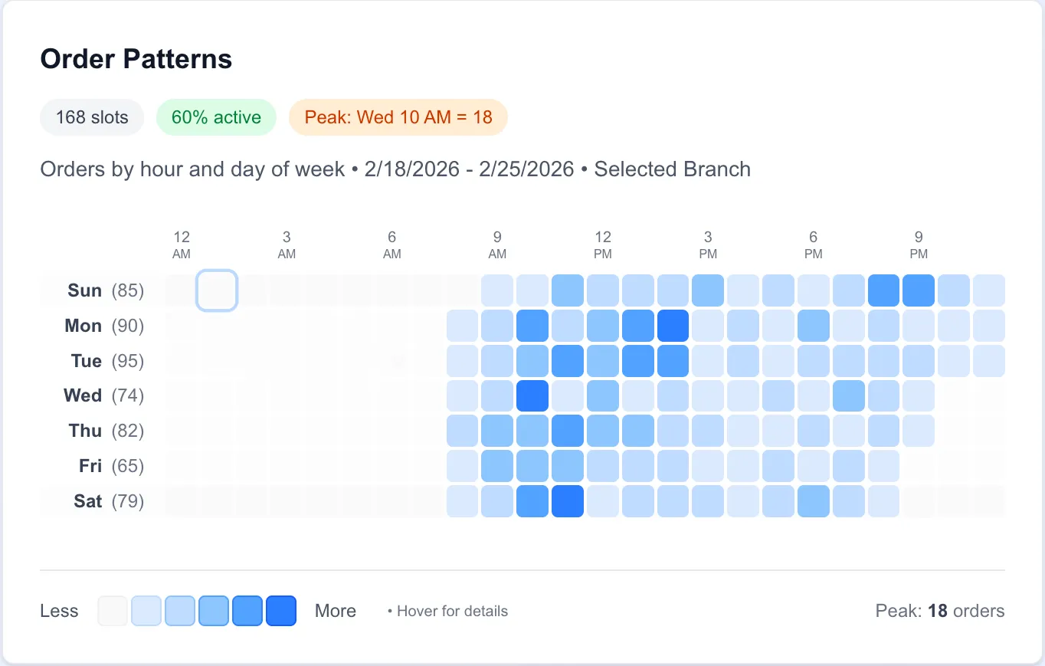Viewport: 1045px width, 666px height.
Task: Click the orange 'Peak: Wed 10 AM = 18' badge
Action: click(x=398, y=117)
